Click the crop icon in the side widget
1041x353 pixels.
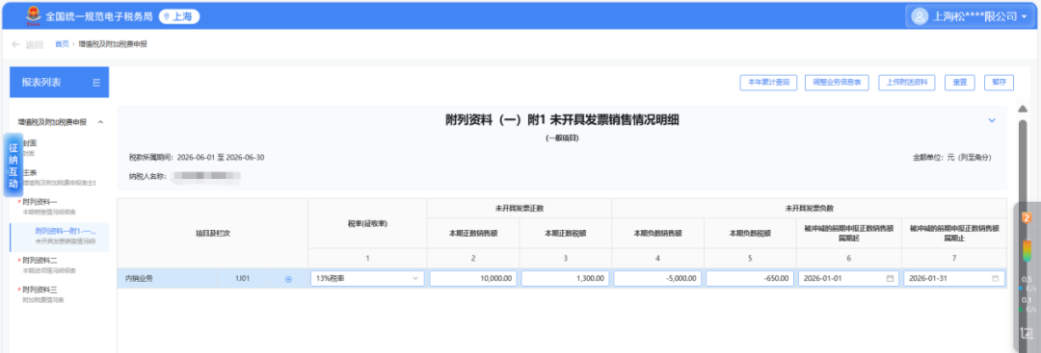coord(1027,333)
